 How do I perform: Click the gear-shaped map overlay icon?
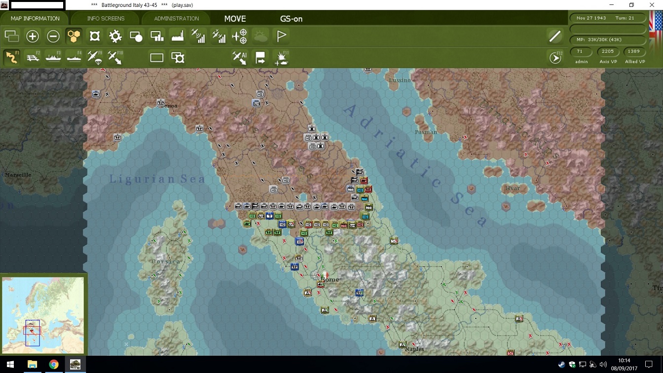pyautogui.click(x=115, y=36)
